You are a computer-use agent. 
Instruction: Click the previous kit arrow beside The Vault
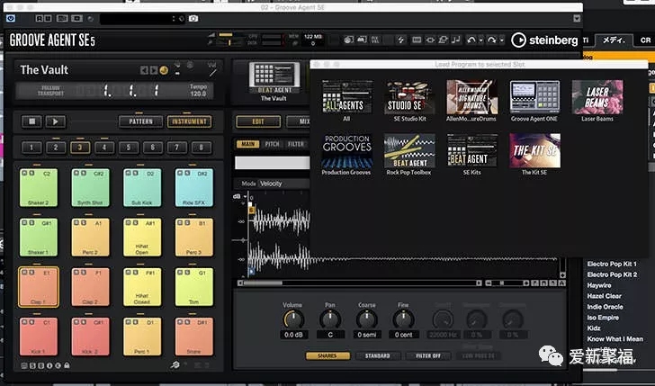click(x=144, y=70)
